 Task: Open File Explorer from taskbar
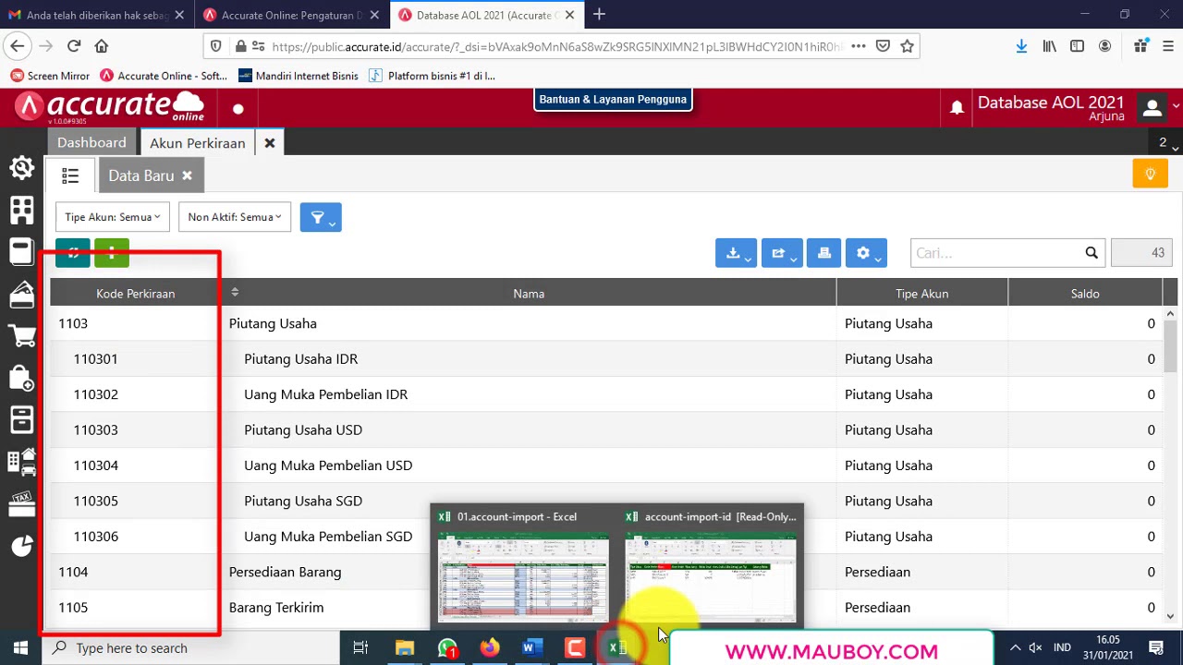(x=404, y=647)
